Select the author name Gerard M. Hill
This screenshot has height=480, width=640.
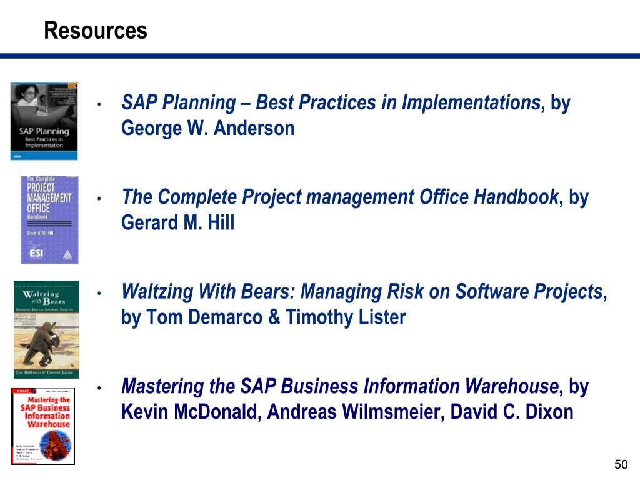click(178, 223)
